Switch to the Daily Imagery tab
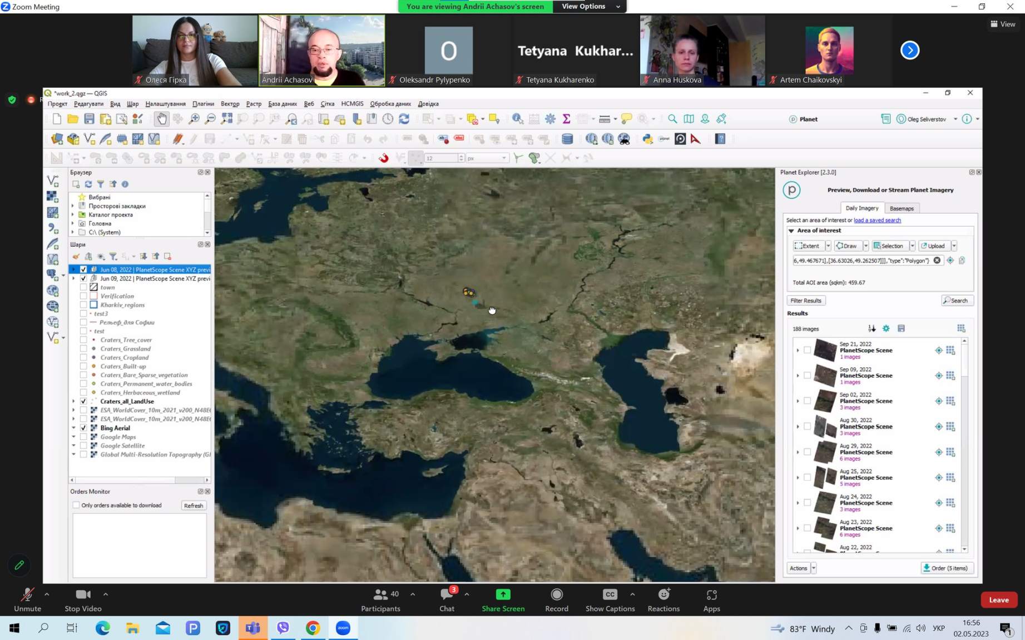 (x=861, y=208)
